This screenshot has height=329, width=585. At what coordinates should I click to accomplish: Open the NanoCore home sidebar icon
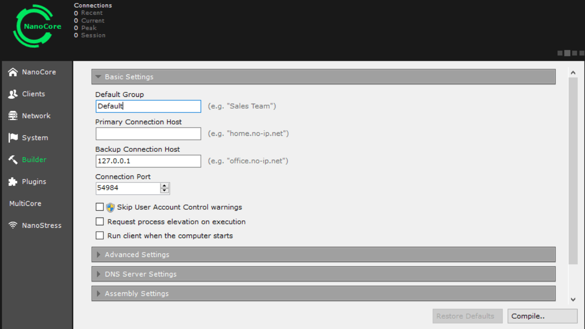click(13, 72)
